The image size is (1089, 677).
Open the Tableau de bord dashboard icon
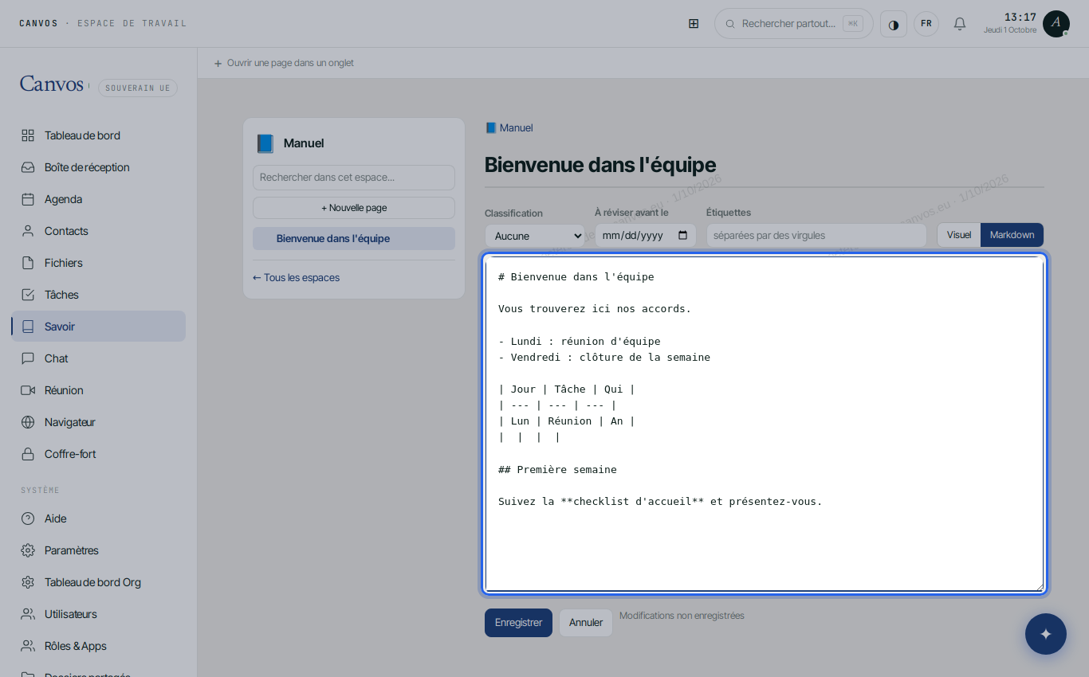click(28, 135)
